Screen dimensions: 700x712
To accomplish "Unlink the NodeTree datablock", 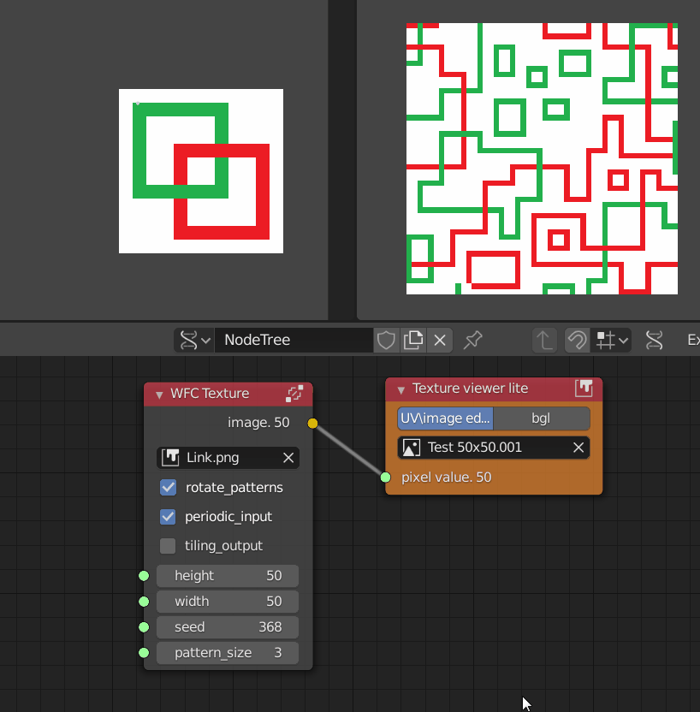I will [440, 340].
